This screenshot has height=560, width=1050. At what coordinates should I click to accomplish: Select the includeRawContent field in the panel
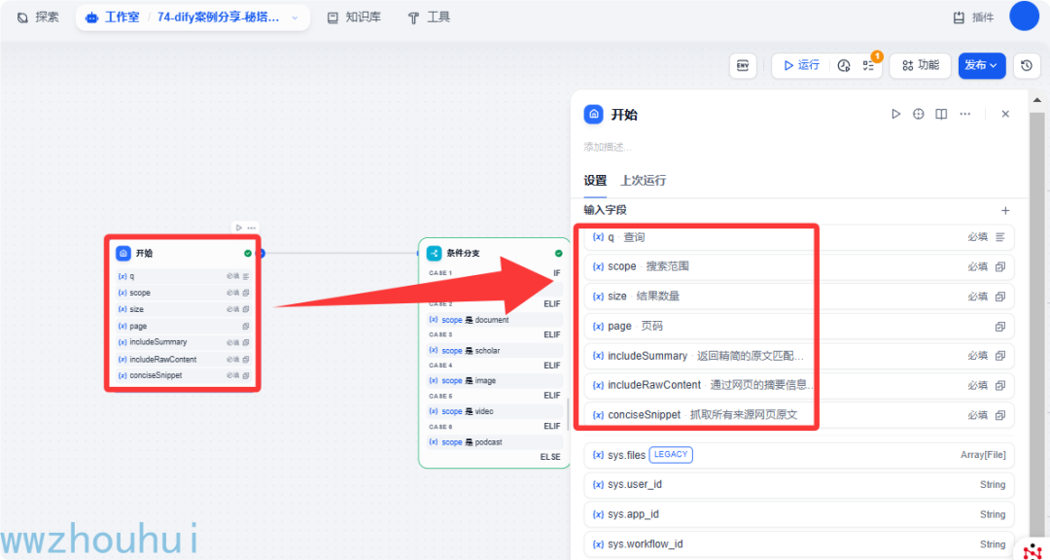point(799,385)
